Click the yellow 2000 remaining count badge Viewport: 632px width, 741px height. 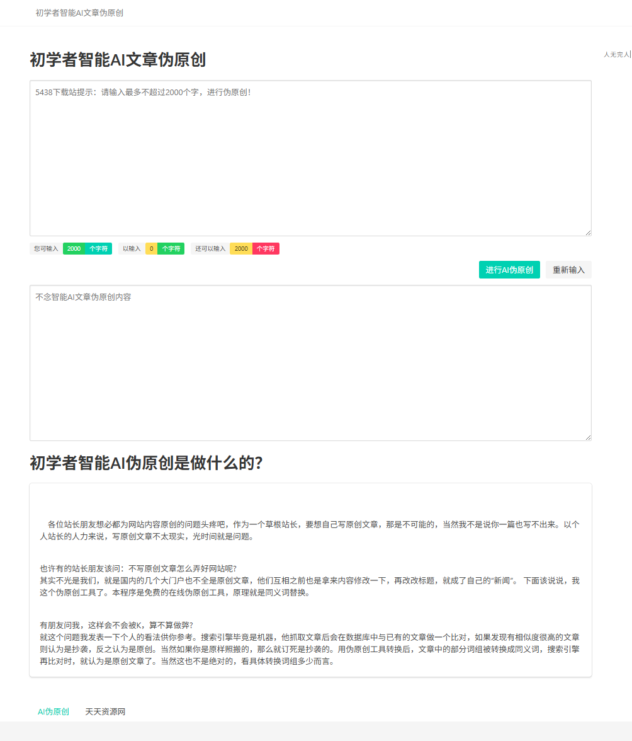point(240,248)
